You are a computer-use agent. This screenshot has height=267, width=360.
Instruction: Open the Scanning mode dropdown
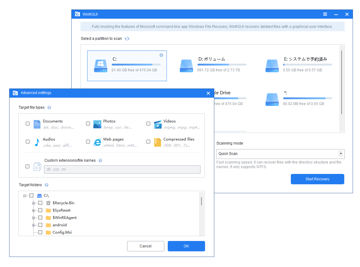point(340,154)
